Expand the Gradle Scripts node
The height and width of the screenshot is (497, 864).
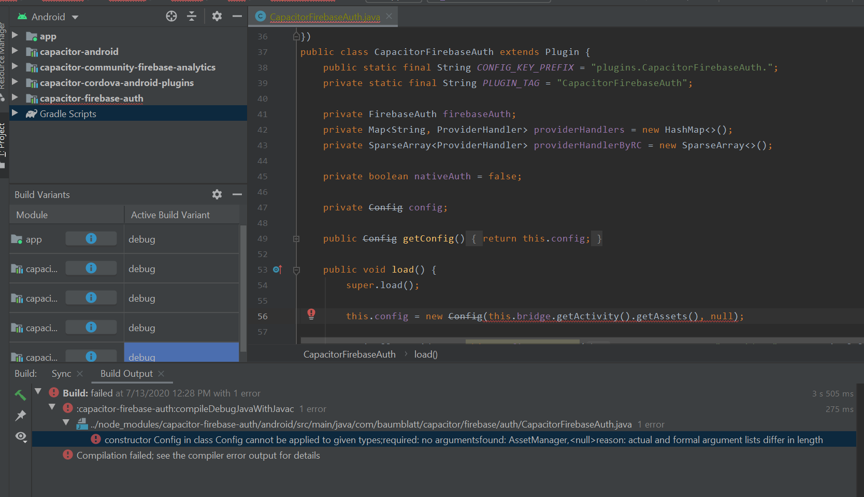(x=15, y=113)
